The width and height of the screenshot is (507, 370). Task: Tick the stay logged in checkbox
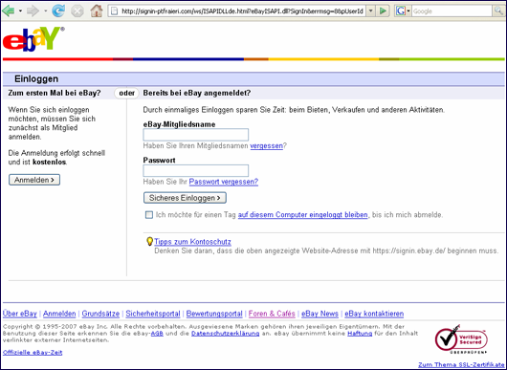[148, 215]
